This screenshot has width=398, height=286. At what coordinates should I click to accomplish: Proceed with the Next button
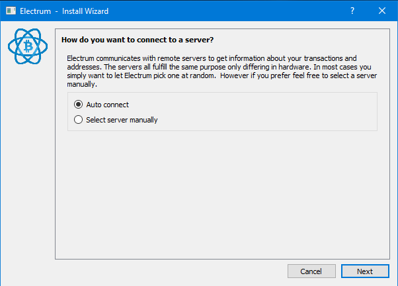364,271
